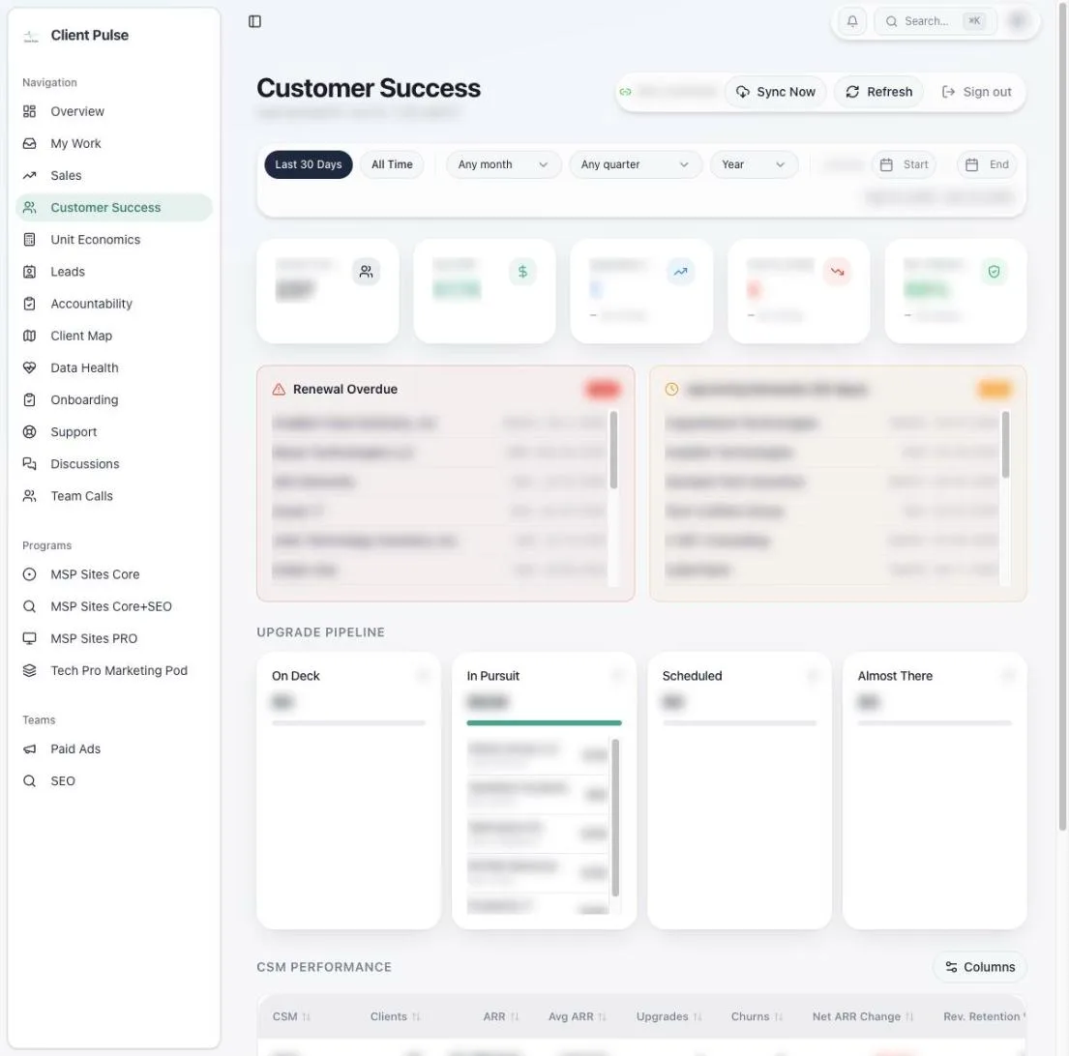Click the Client Pulse logo
The height and width of the screenshot is (1056, 1069).
[x=31, y=36]
